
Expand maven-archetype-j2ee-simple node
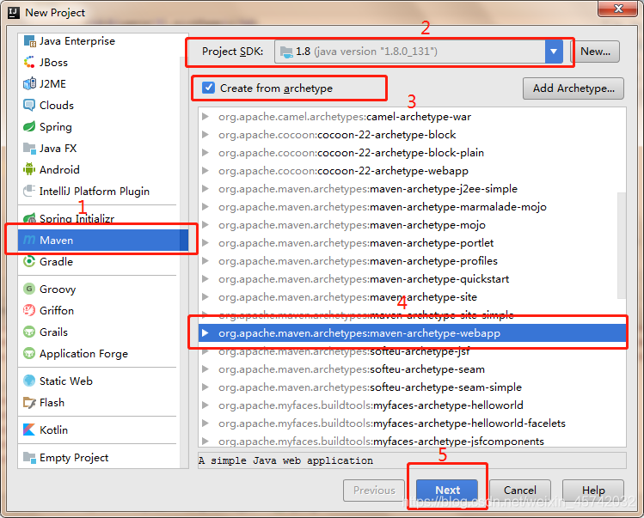(x=205, y=189)
